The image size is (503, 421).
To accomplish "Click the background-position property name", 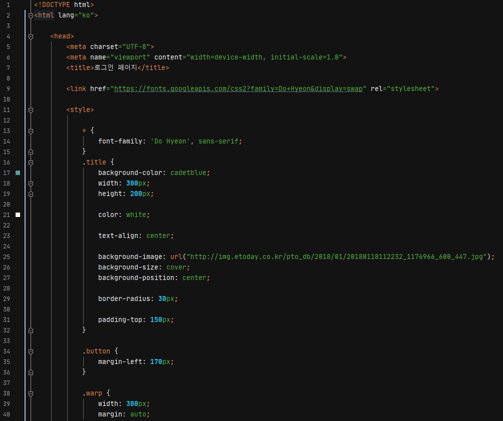I will pyautogui.click(x=136, y=278).
